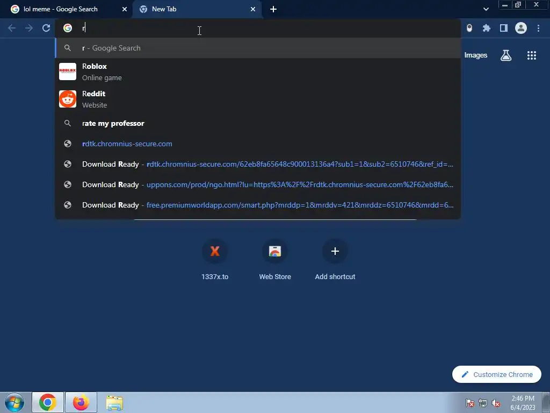
Task: Open Chrome three-dot menu
Action: tap(538, 28)
